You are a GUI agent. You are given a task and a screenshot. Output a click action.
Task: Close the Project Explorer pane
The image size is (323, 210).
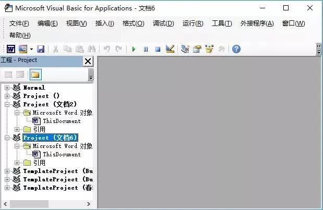(x=88, y=61)
